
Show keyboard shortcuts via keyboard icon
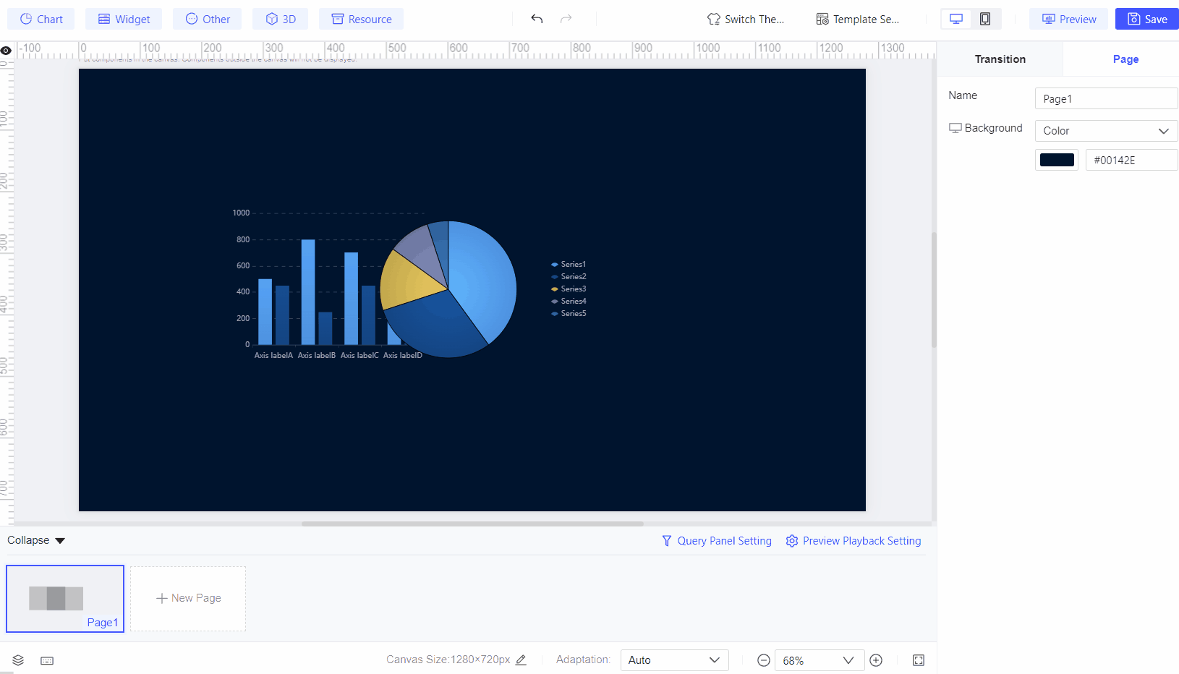tap(46, 660)
